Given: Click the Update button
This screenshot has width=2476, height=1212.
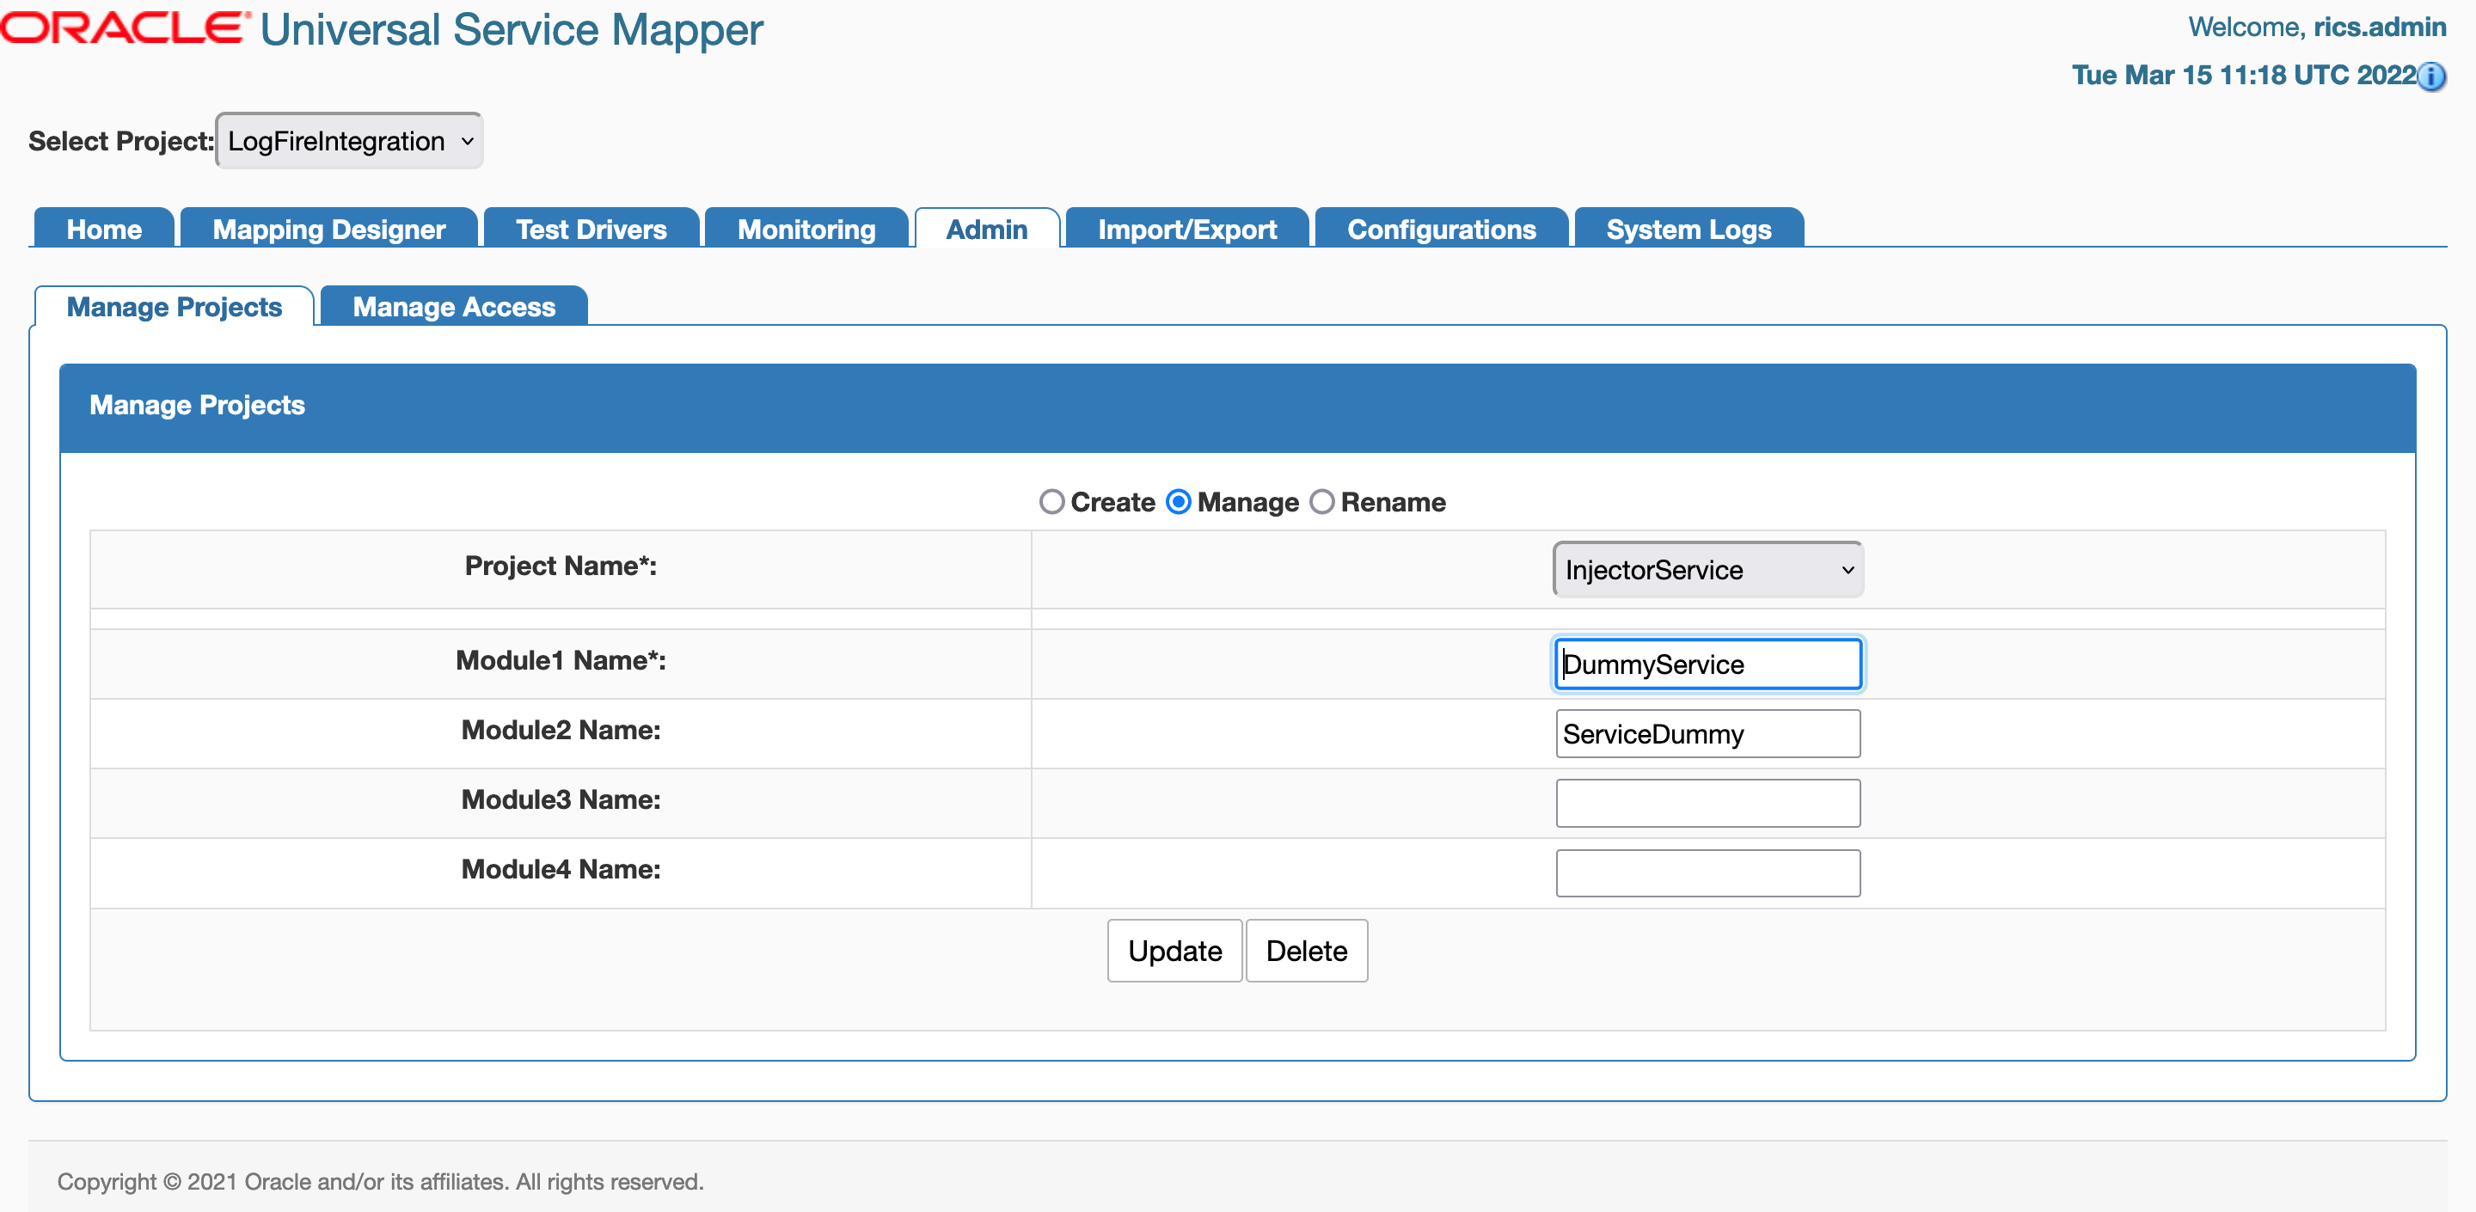Looking at the screenshot, I should click(1173, 951).
